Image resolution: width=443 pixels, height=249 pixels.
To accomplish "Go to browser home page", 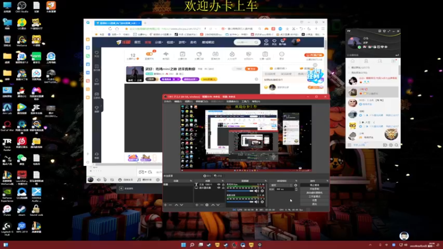I will pyautogui.click(x=117, y=29).
